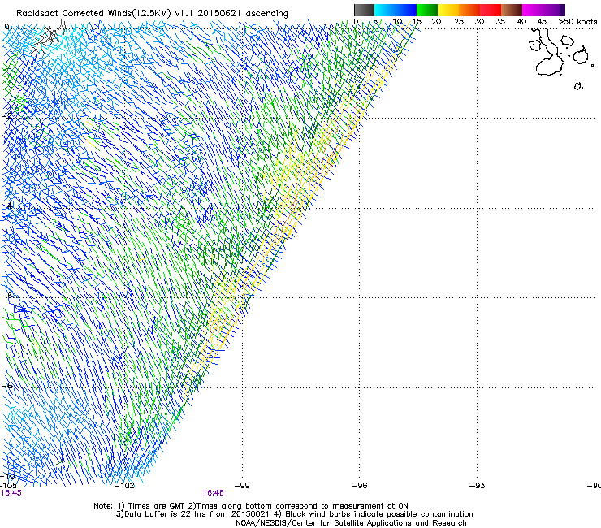This screenshot has height=528, width=601.
Task: Click the '20150621 ascending' date in title
Action: pos(243,13)
